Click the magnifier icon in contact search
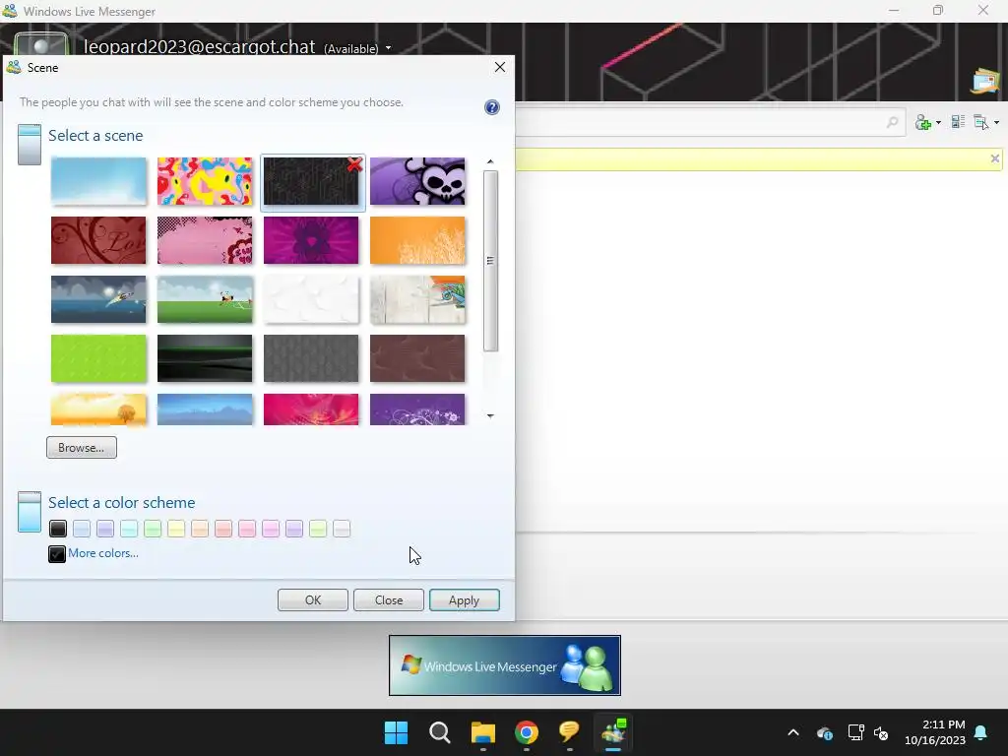 click(x=892, y=121)
